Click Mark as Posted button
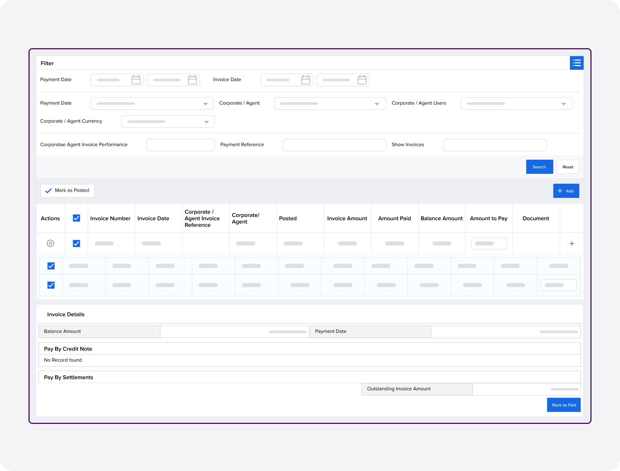This screenshot has height=471, width=620. pyautogui.click(x=68, y=191)
